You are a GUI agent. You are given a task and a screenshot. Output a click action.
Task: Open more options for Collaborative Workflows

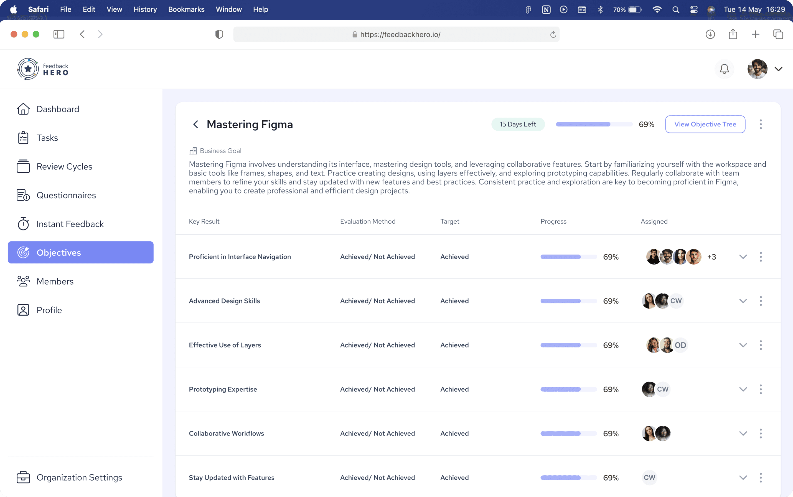click(761, 433)
